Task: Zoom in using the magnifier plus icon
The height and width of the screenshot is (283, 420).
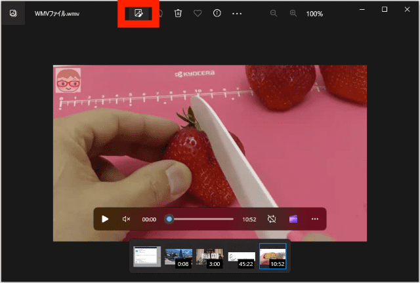Action: [293, 13]
